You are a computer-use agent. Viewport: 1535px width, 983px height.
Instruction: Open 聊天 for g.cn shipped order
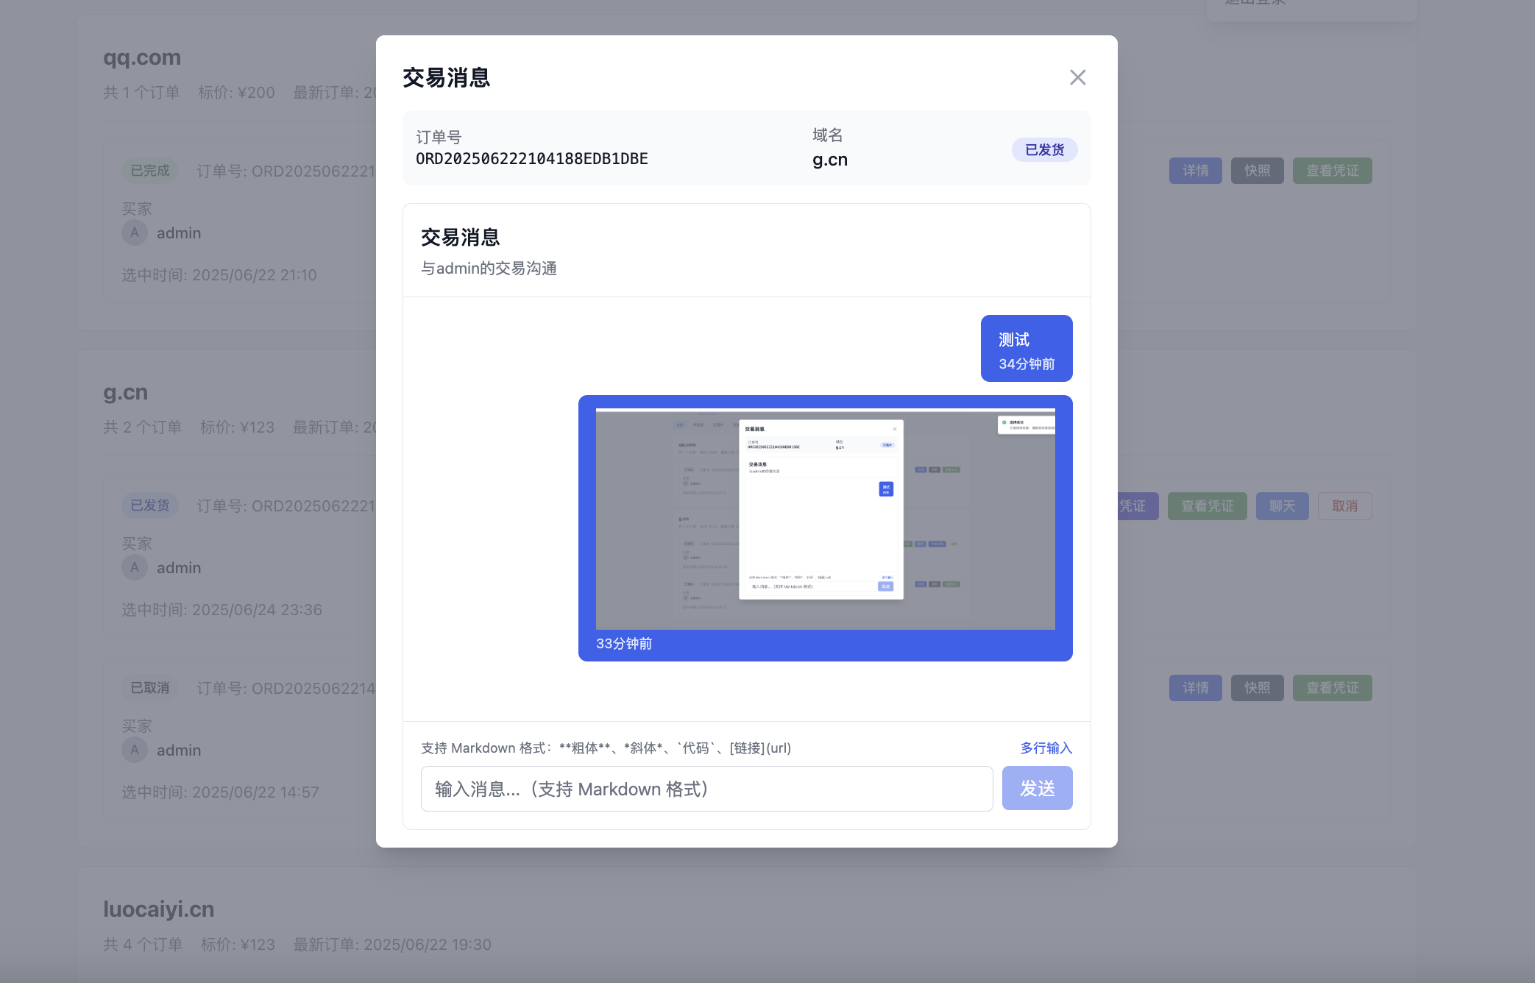coord(1282,506)
